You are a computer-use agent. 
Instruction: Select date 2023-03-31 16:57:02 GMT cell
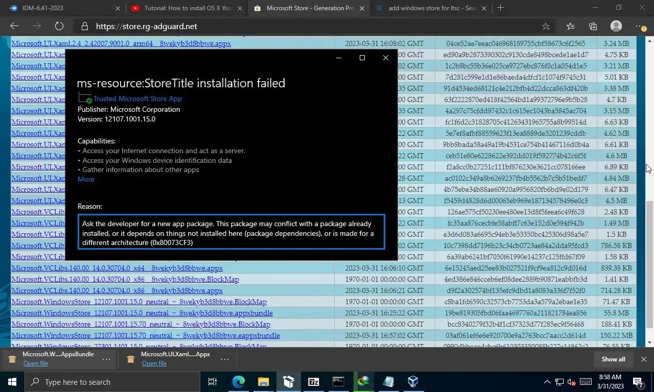point(384,335)
